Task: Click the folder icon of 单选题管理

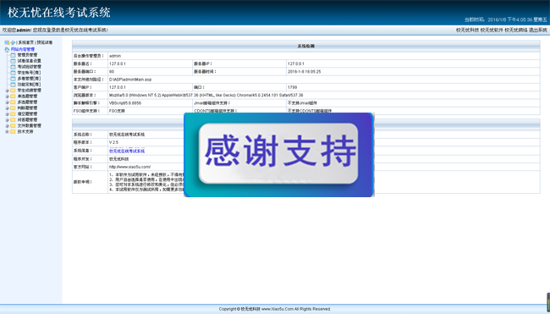Action: [13, 96]
